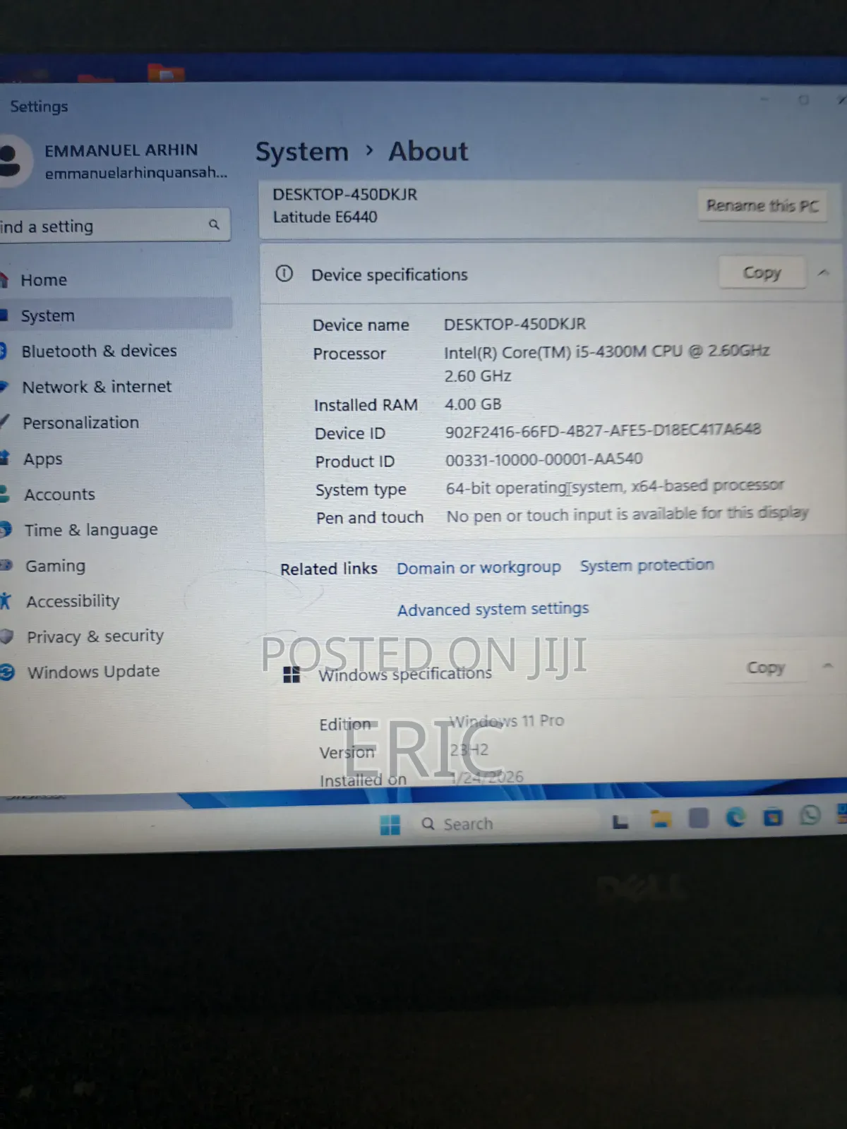The image size is (847, 1129).
Task: Click the Latitude E6440 model text
Action: click(325, 217)
